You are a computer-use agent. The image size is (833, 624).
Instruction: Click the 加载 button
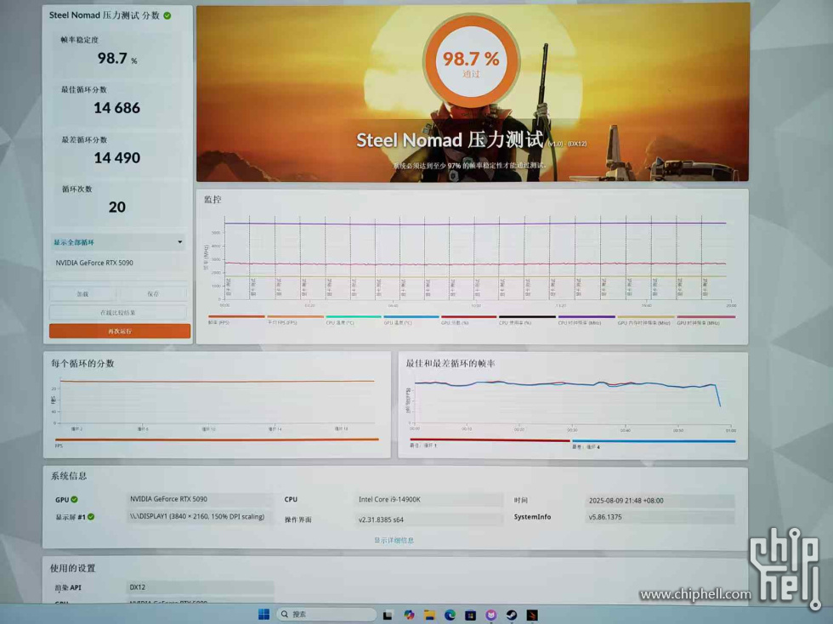(x=83, y=294)
